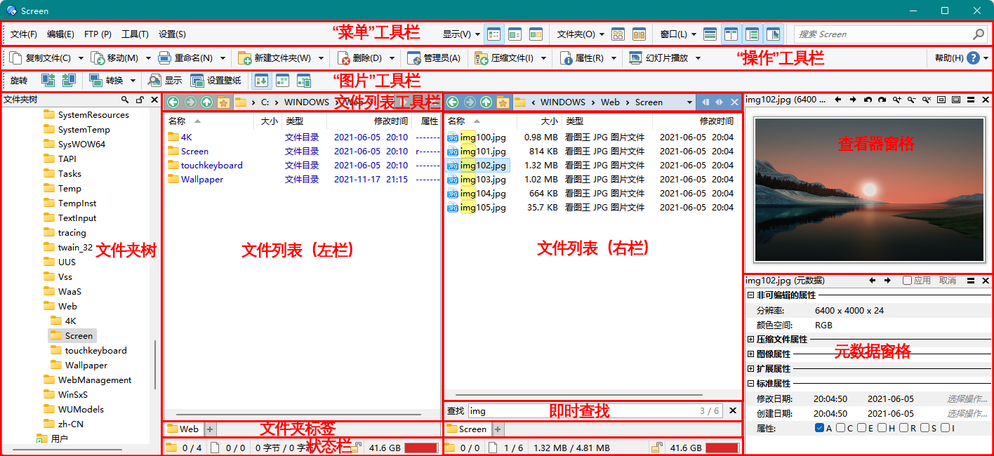Click the 取消 button in metadata pane
The image size is (994, 456).
click(x=947, y=281)
